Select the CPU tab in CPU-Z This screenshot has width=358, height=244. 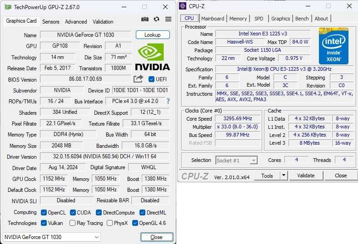click(189, 18)
